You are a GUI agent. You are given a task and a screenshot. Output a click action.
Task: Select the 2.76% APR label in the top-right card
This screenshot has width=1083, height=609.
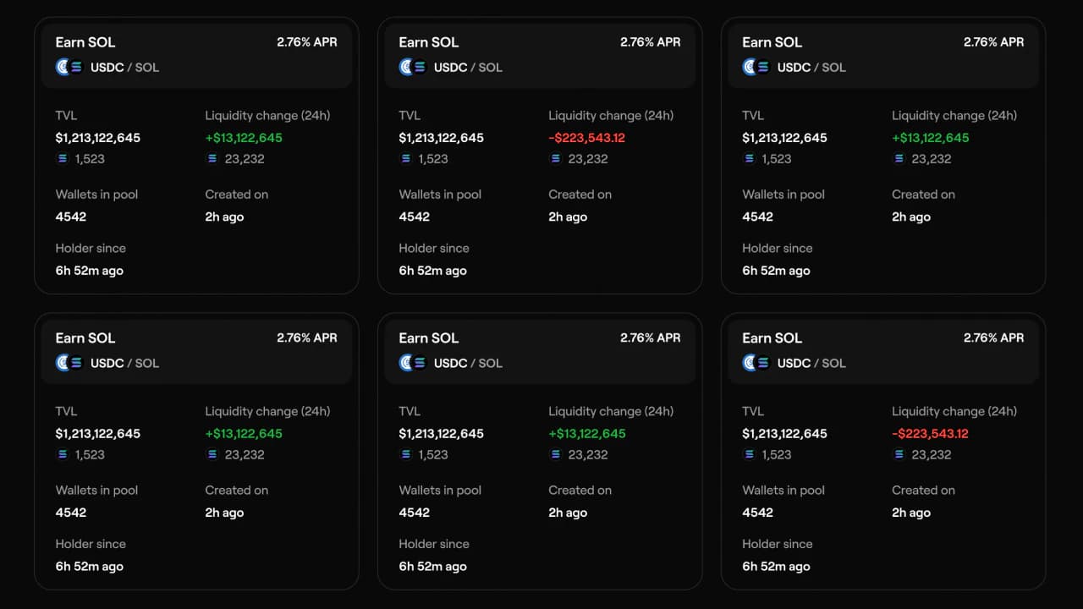pos(993,42)
